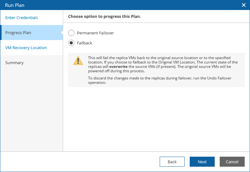Select the Permanent Failover radio button
The height and width of the screenshot is (172, 250).
tap(71, 33)
